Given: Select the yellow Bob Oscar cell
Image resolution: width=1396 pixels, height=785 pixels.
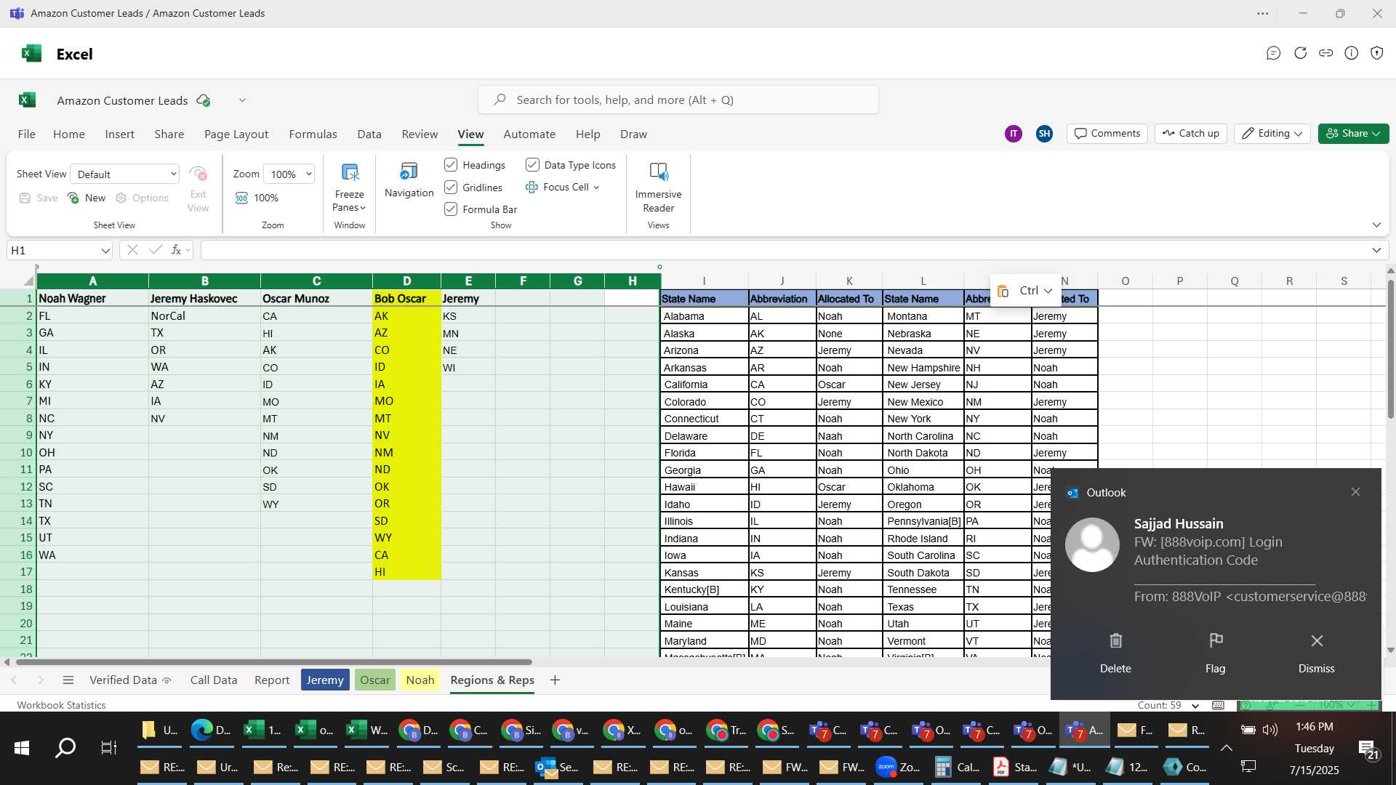Looking at the screenshot, I should tap(406, 299).
